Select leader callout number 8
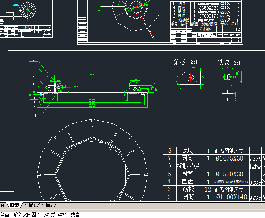 tap(34, 115)
